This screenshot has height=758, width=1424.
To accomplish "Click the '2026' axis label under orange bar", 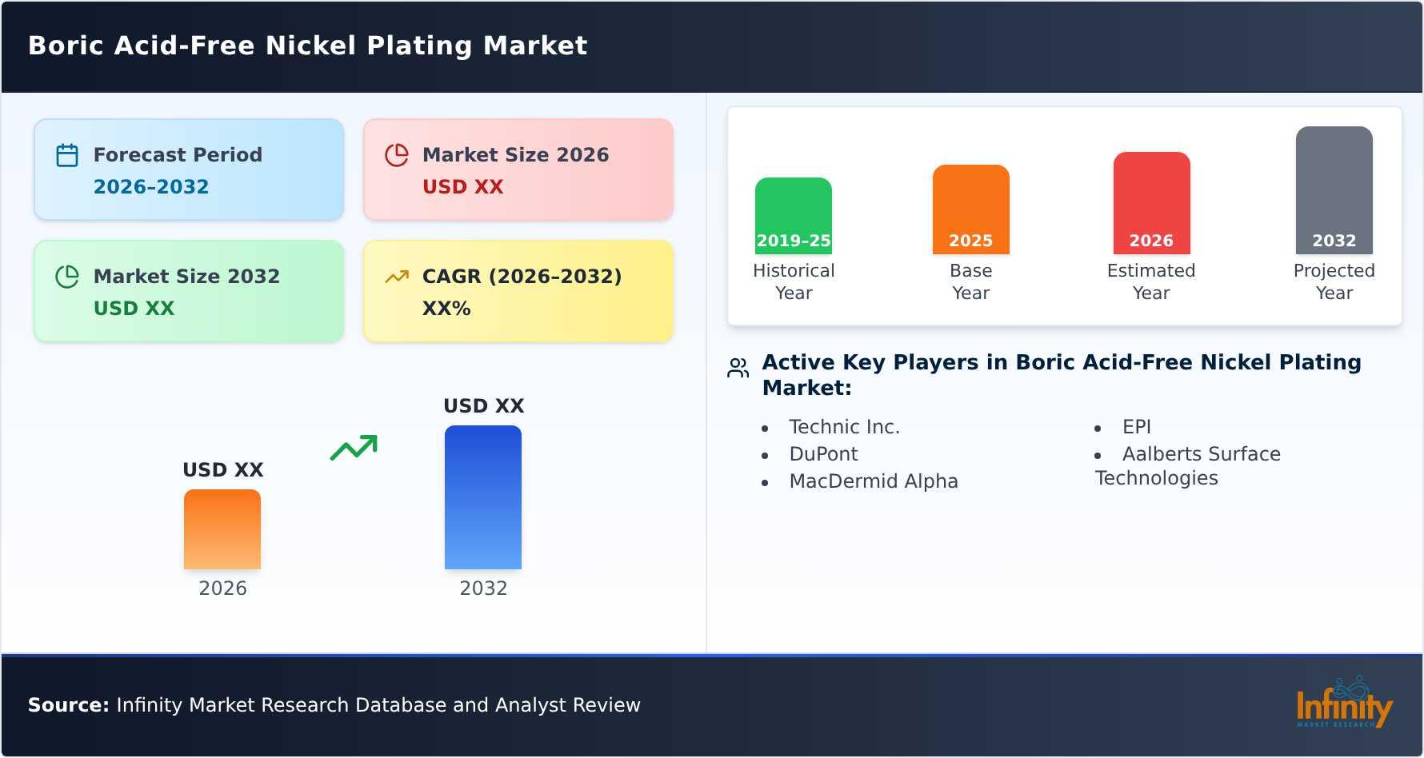I will (x=222, y=588).
